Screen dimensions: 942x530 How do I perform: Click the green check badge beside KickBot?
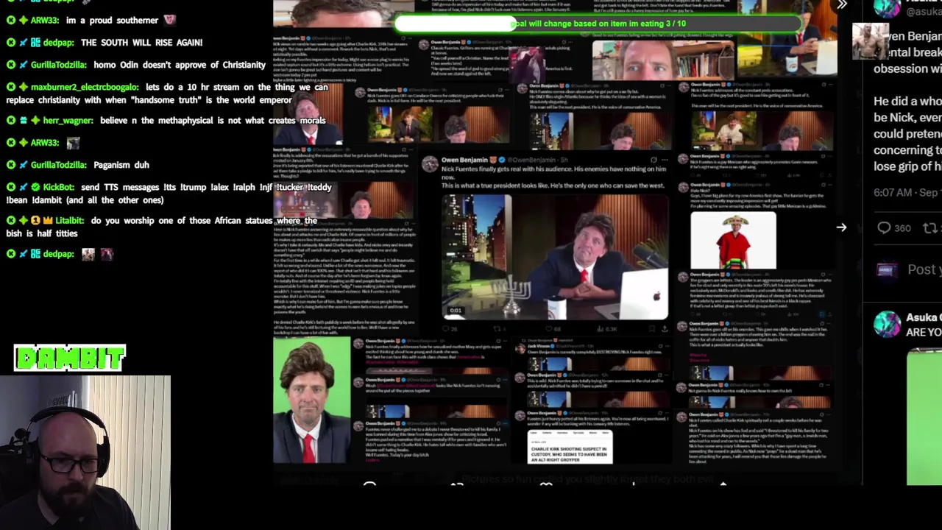[35, 188]
